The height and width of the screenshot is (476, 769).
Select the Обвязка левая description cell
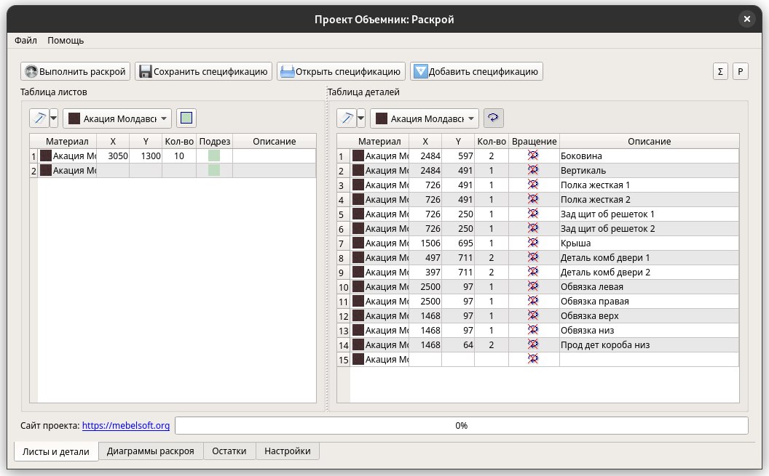tap(648, 286)
